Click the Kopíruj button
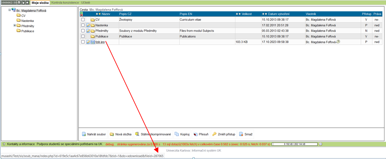Screen dimensions: 386x159 click(x=182, y=134)
